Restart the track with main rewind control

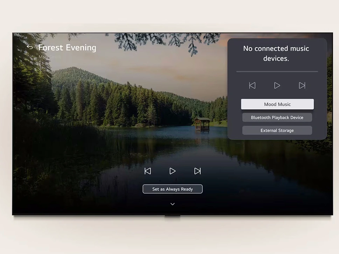(x=148, y=171)
